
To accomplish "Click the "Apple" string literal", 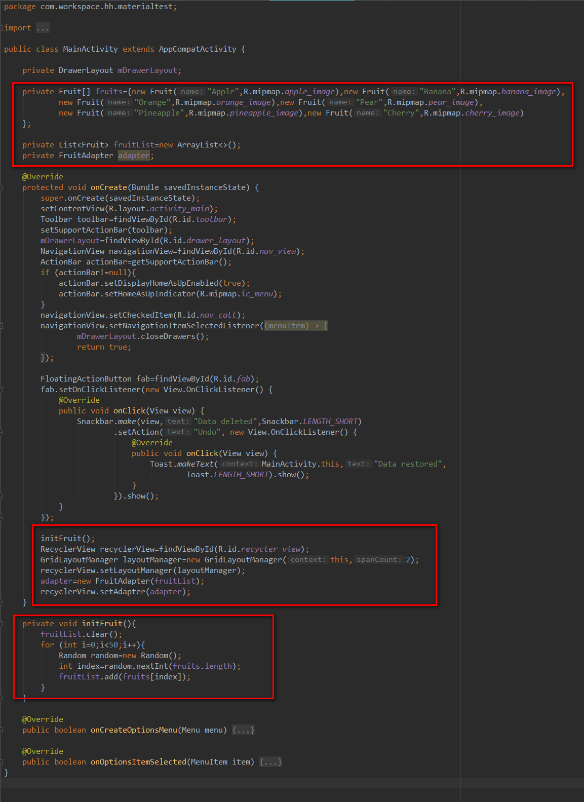I will click(223, 92).
